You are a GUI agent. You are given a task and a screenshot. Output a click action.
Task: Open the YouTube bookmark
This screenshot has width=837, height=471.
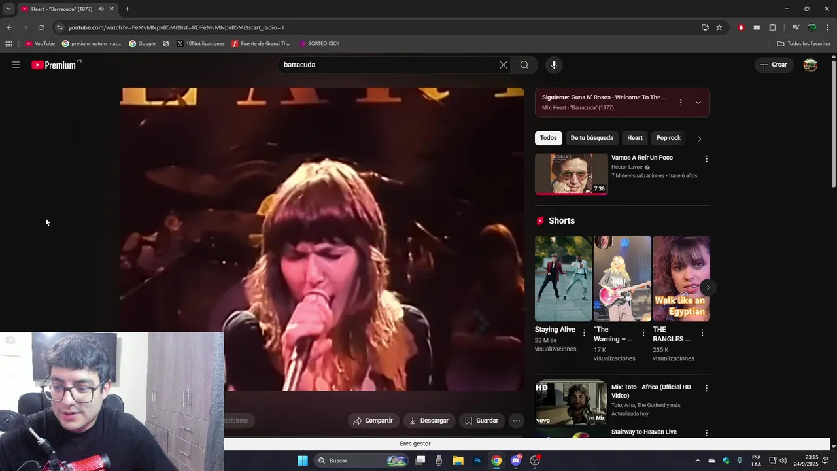click(40, 44)
